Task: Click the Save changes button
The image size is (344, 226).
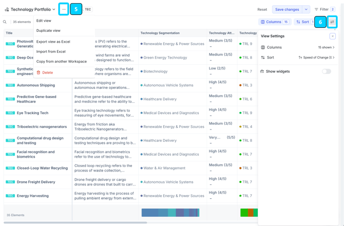Action: (x=287, y=9)
